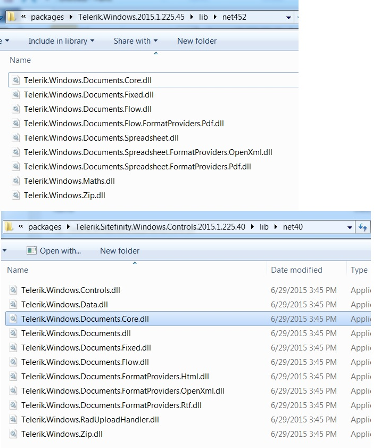Open the net40 address bar history dropdown
Viewport: 381px width, 448px height.
(x=350, y=227)
